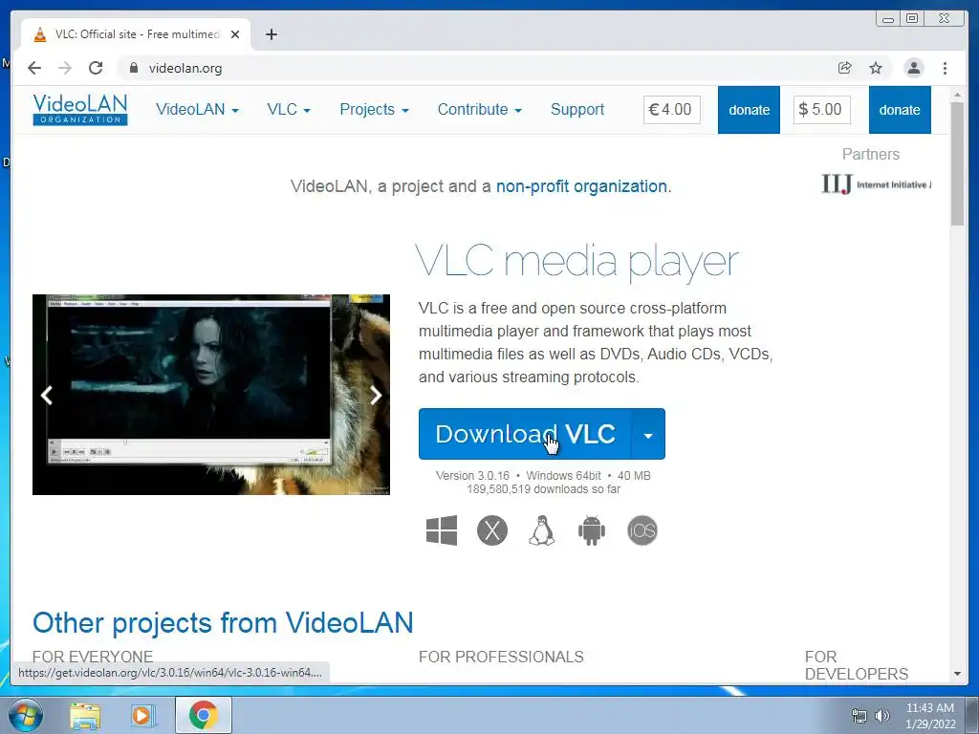The image size is (979, 734).
Task: Expand the Contribute nav dropdown
Action: [x=480, y=109]
